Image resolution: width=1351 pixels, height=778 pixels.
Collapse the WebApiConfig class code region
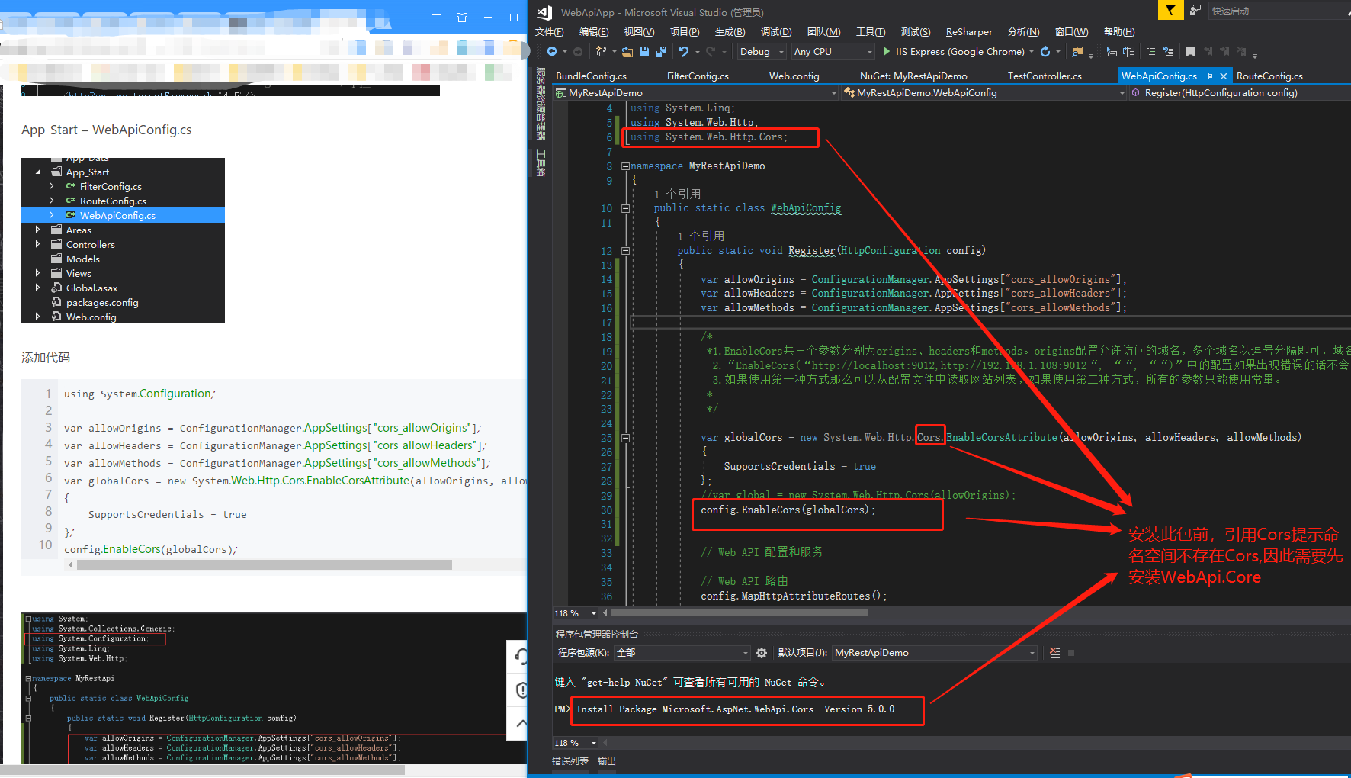coord(625,208)
